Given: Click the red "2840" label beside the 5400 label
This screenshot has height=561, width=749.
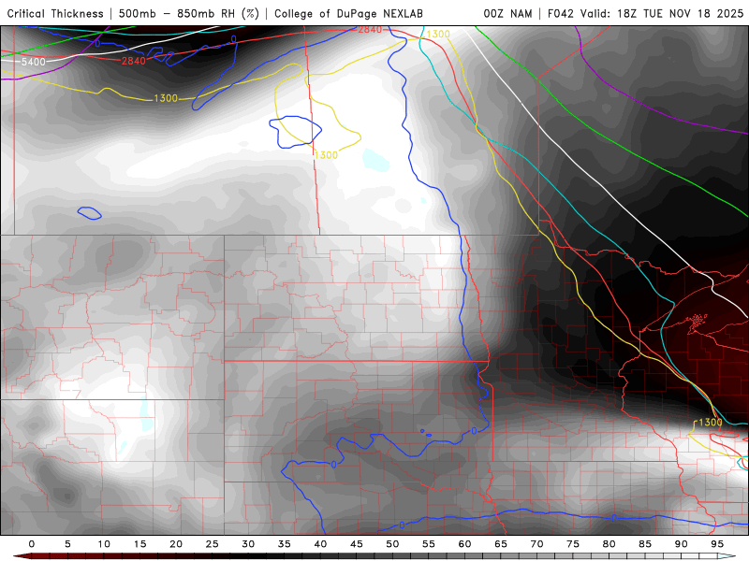Looking at the screenshot, I should click(133, 61).
